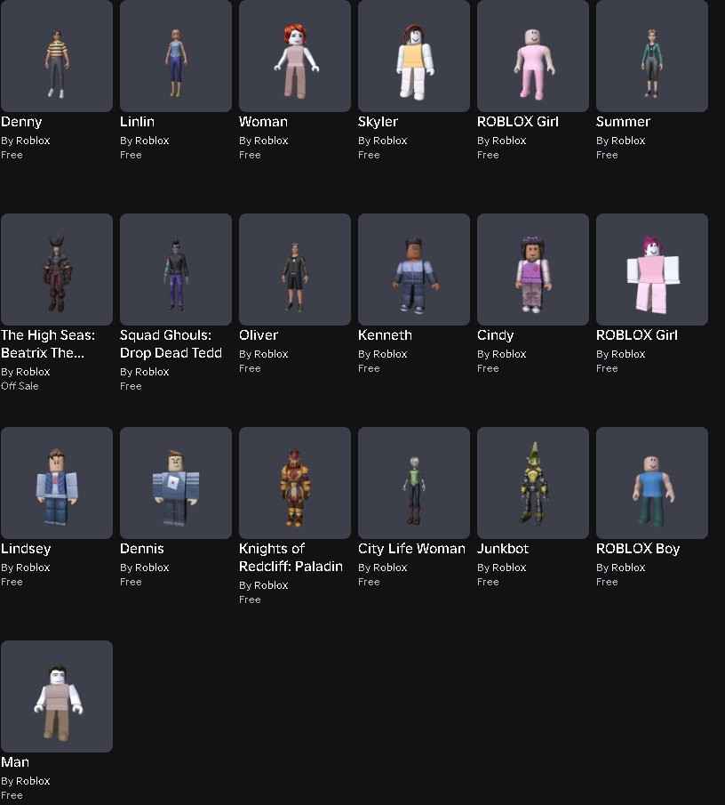This screenshot has height=805, width=725.
Task: Click 'By Roblox' creator under Oliver
Action: (x=264, y=354)
